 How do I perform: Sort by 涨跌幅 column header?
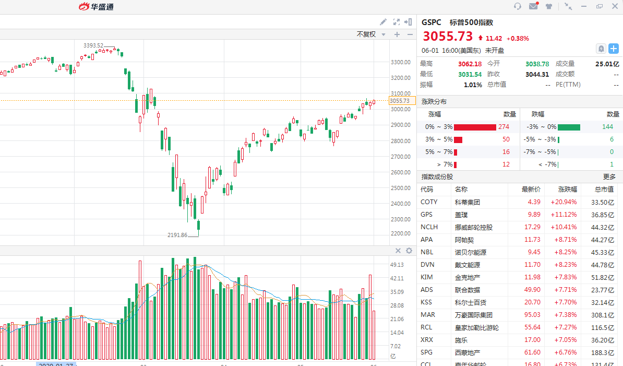click(x=567, y=190)
